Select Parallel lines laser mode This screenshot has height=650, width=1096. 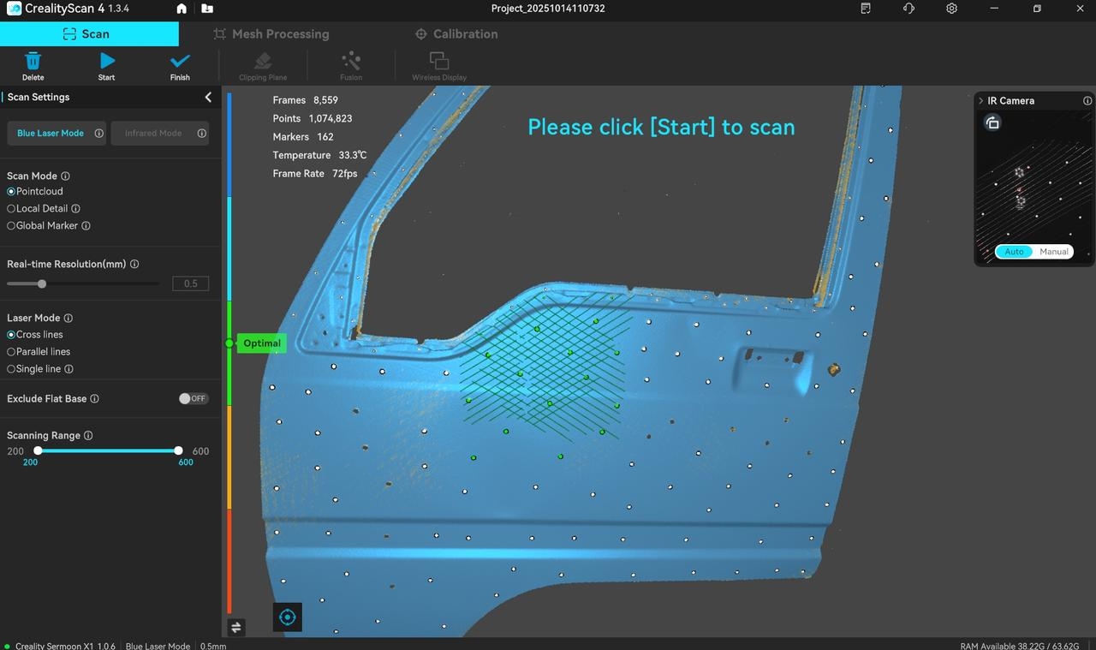click(11, 352)
